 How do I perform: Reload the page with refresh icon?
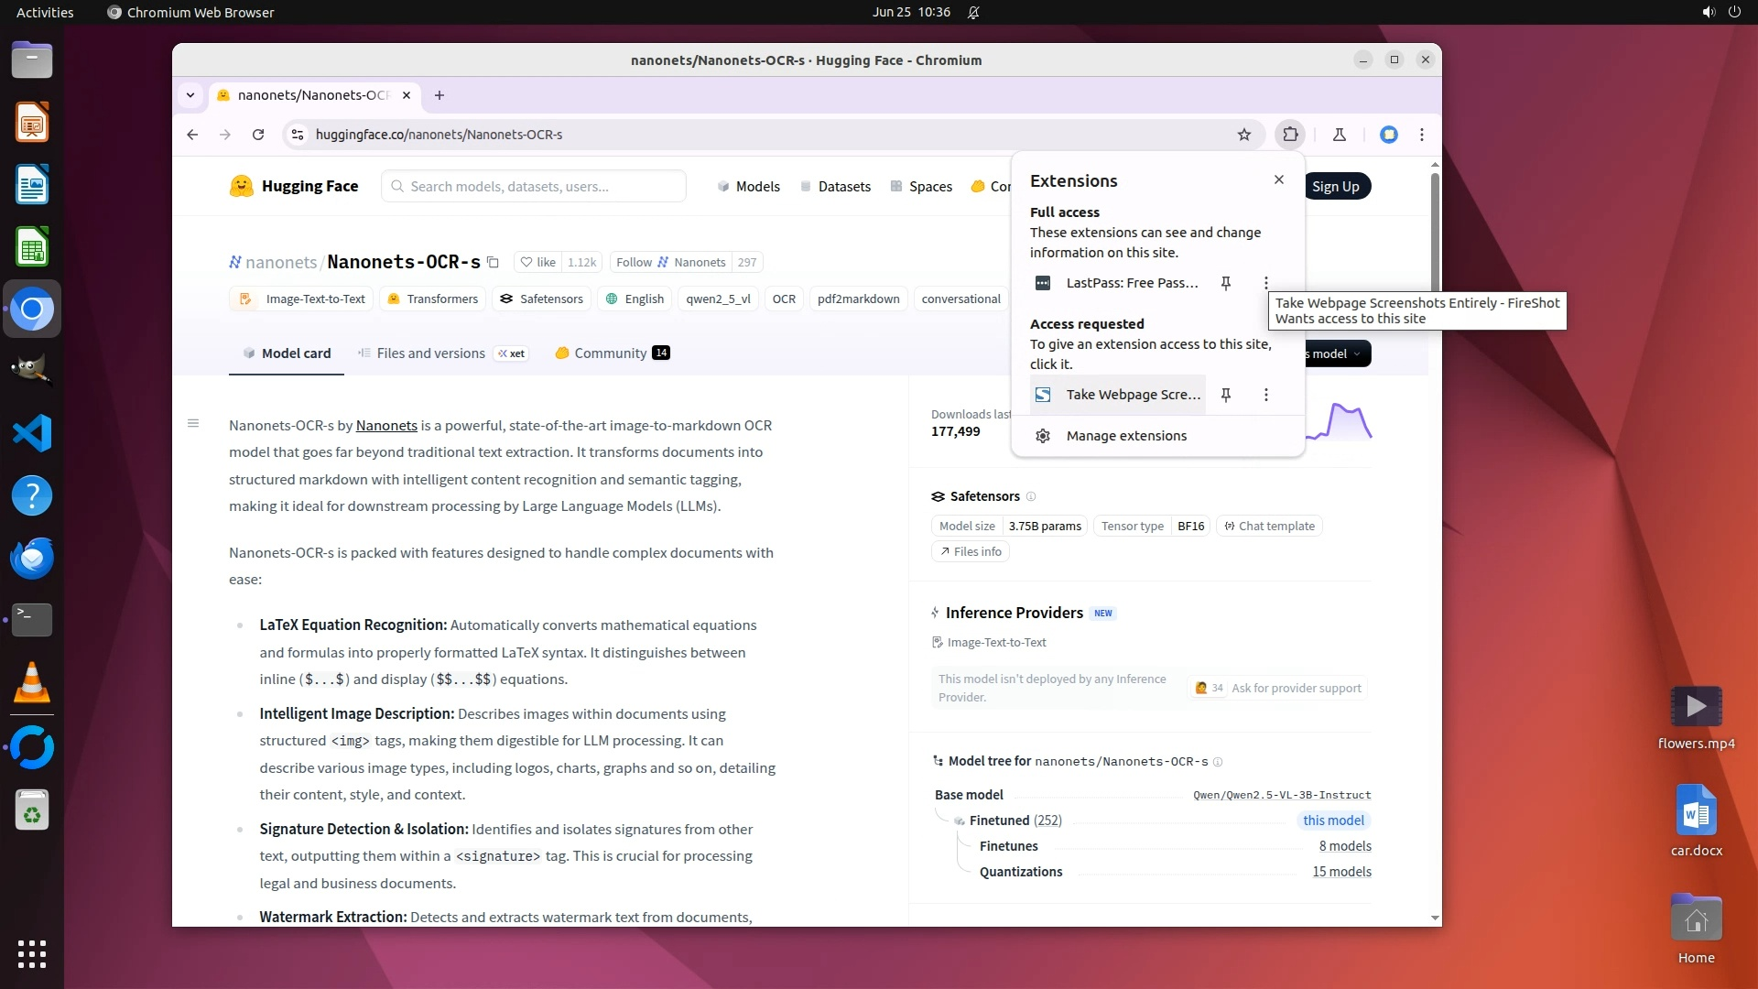(x=258, y=135)
